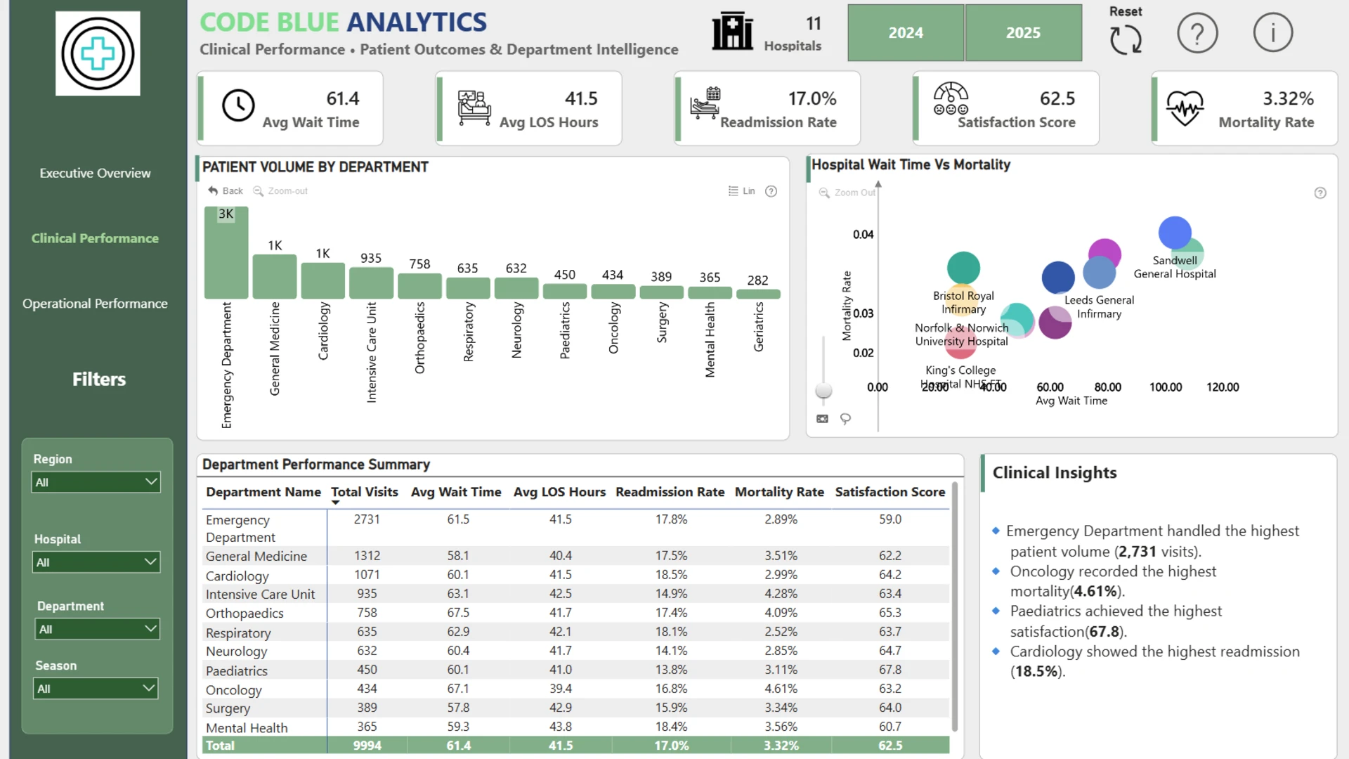Open the question mark help icon
Screen dimensions: 1349x759
point(1197,32)
